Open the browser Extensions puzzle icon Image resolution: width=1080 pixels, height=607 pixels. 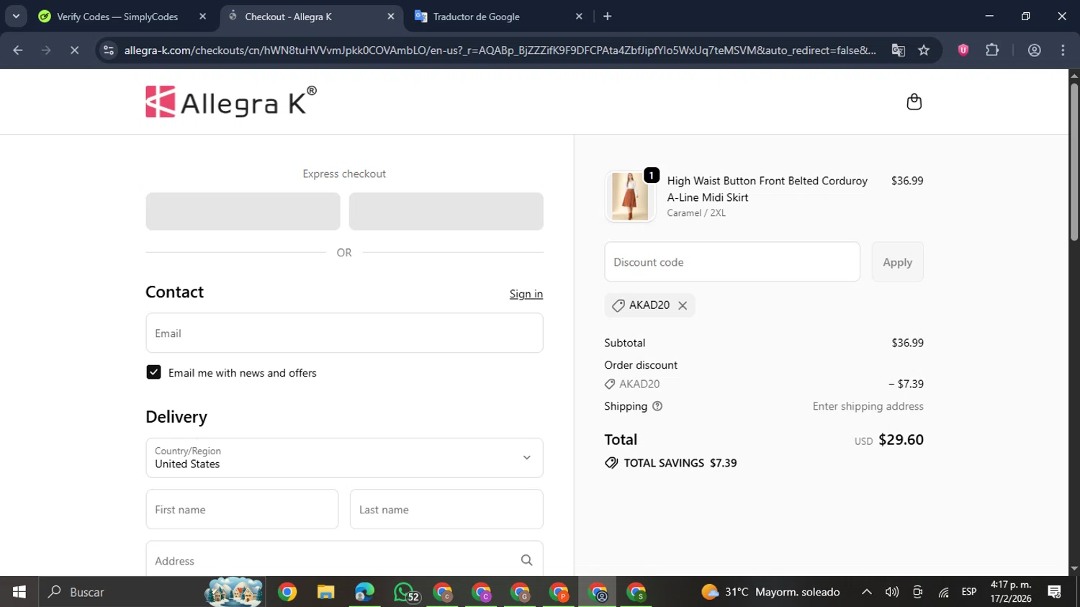(x=992, y=50)
